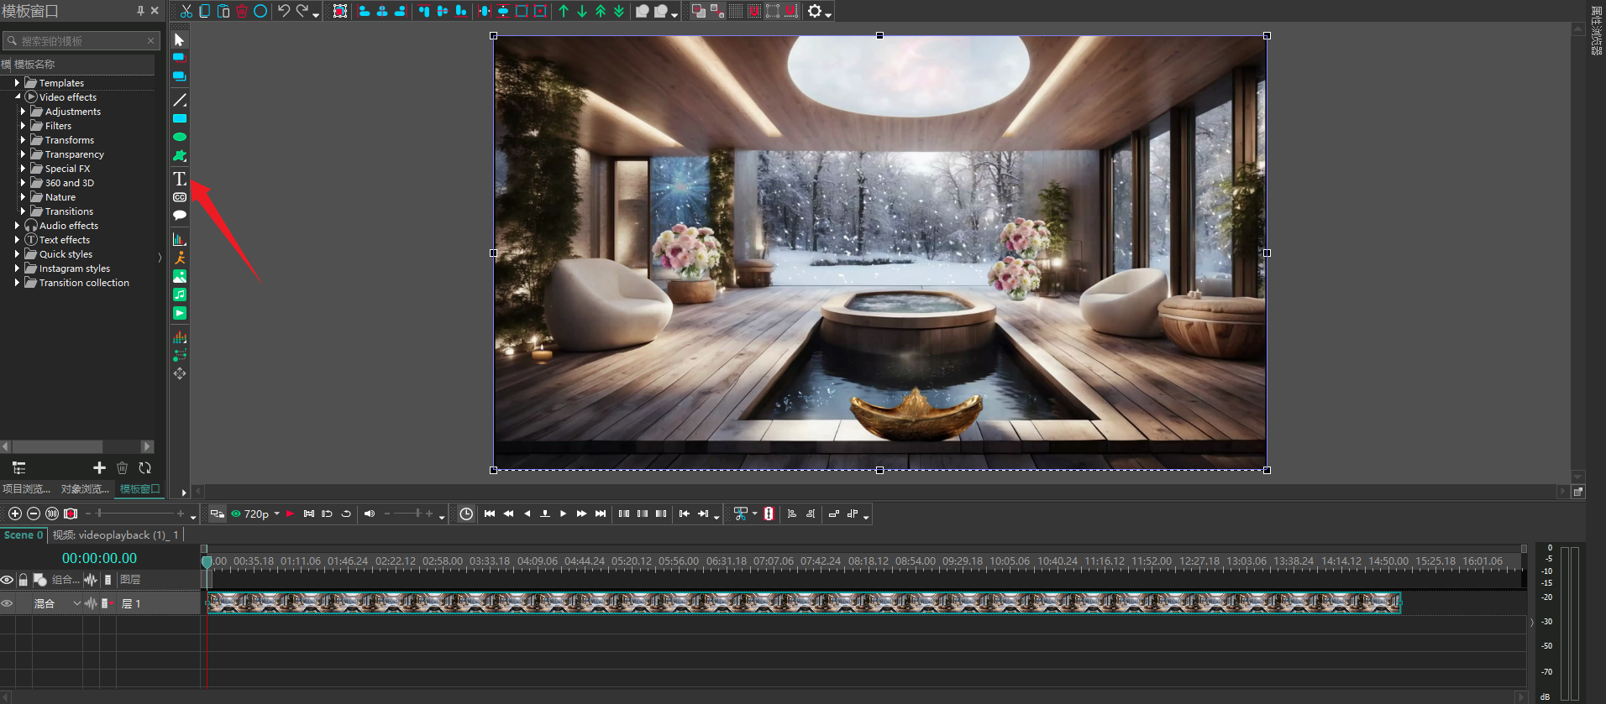
Task: Click the speech bubble tooltip tool
Action: click(180, 216)
